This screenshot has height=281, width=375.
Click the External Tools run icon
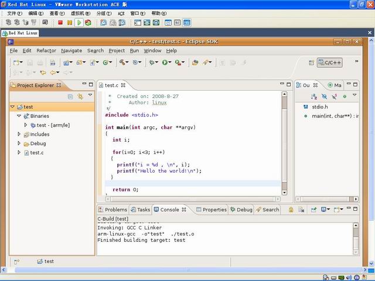[178, 63]
